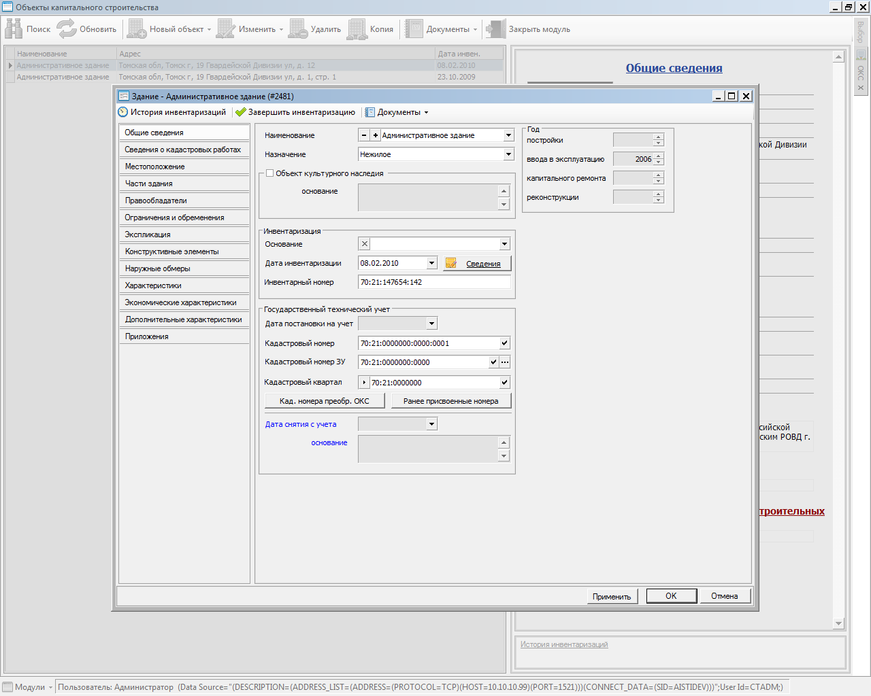Open the Дата снятия с учета dropdown
Viewport: 871px width, 696px height.
click(431, 424)
